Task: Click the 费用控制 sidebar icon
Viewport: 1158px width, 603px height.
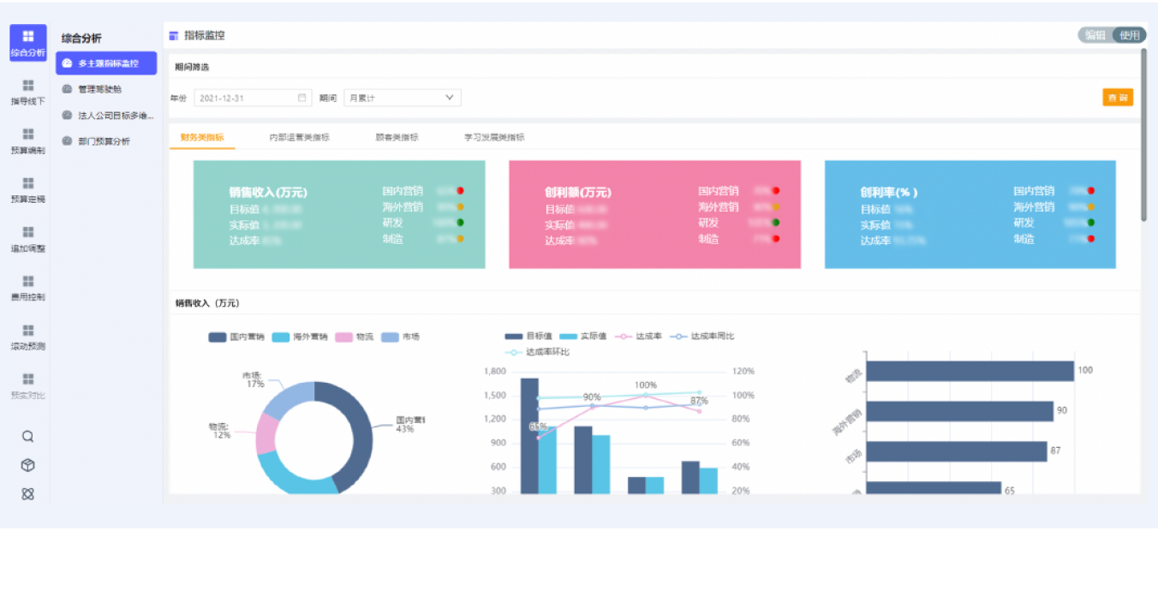Action: point(28,288)
